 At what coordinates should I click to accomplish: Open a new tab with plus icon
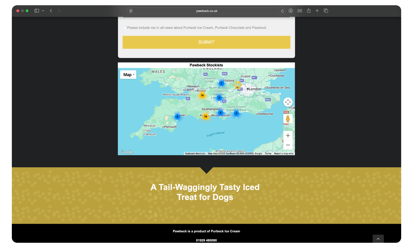(317, 11)
